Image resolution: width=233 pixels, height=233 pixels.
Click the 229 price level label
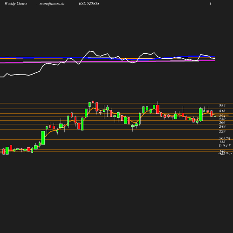(x=222, y=131)
